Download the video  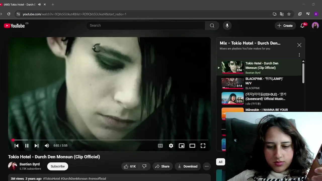188,166
